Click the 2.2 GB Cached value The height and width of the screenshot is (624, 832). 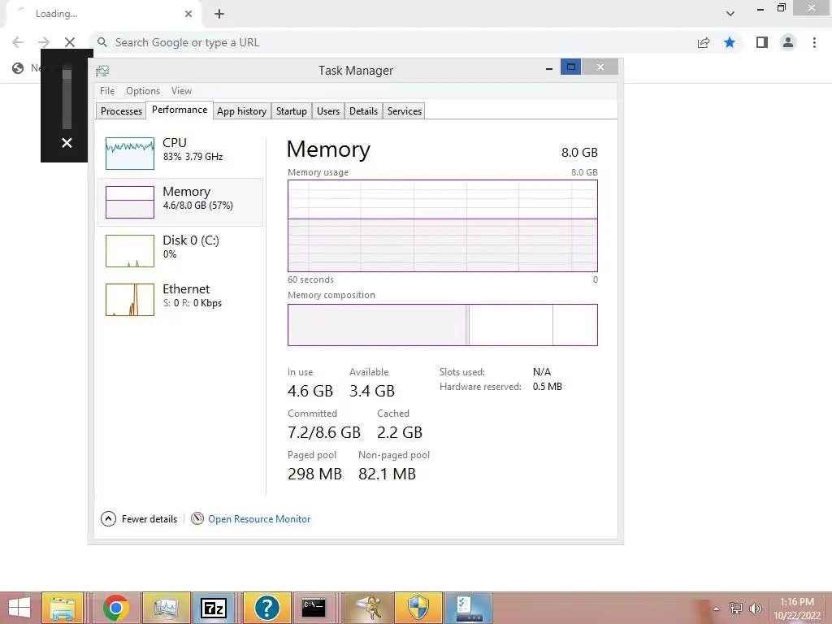(400, 432)
